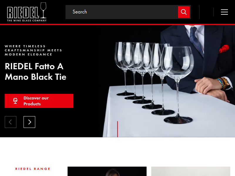Advance to the next slide arrow
The height and width of the screenshot is (176, 235).
29,122
